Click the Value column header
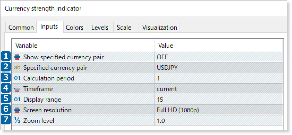 coord(219,45)
